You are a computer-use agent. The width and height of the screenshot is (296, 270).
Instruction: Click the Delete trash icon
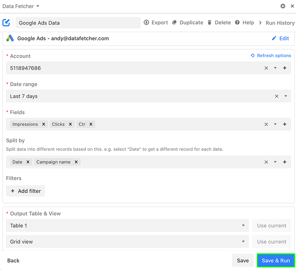pyautogui.click(x=209, y=23)
